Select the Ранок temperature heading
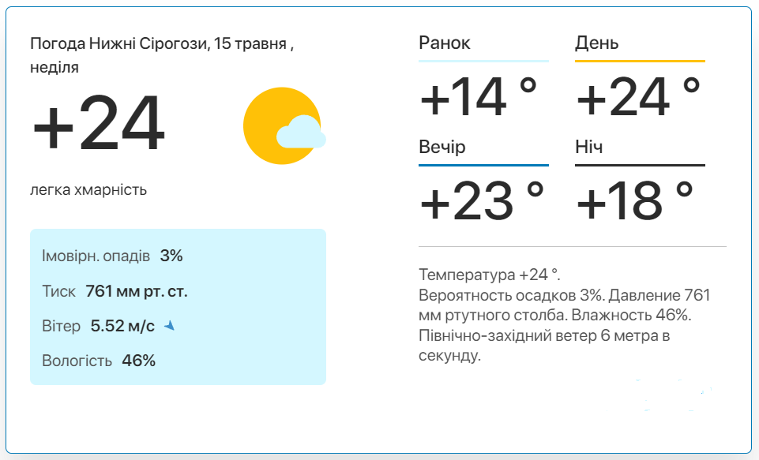 tap(445, 43)
